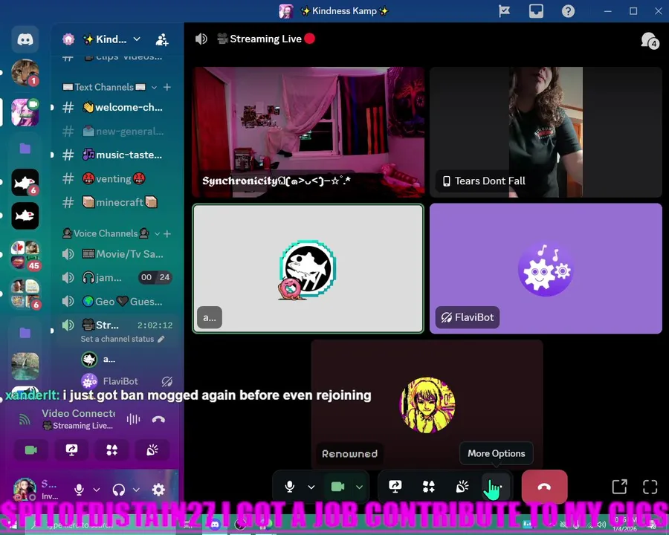Enter full screen mode
Viewport: 669px width, 535px height.
pyautogui.click(x=650, y=487)
